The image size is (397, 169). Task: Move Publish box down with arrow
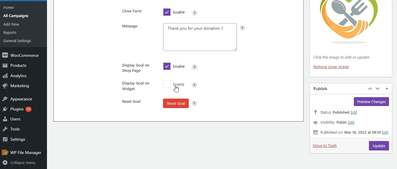coord(378,89)
